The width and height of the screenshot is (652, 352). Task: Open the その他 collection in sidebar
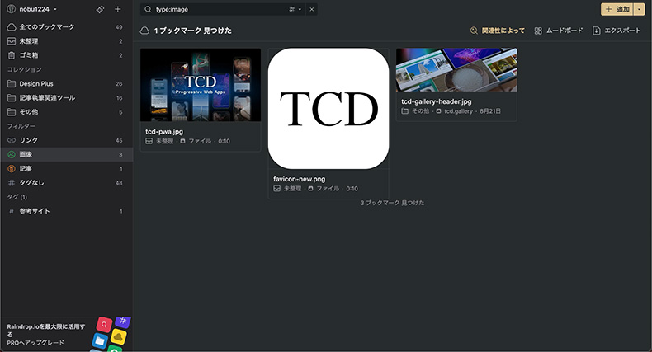coord(67,112)
